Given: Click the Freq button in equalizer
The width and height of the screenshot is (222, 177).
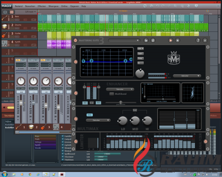Looking at the screenshot, I should 140,58.
